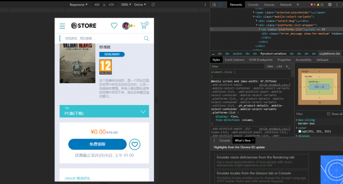Switch to Properties tab
Viewport: 343px width, 184px height.
click(284, 60)
